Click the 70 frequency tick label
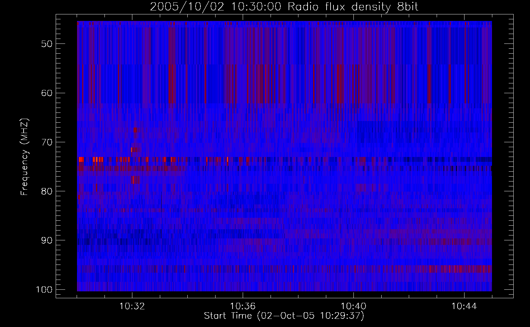The image size is (530, 327). [x=47, y=142]
